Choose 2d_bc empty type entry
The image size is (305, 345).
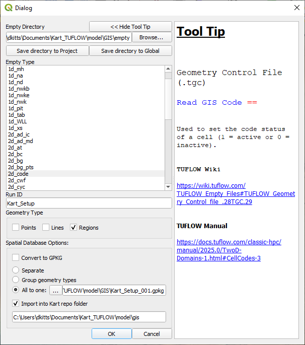pos(16,154)
